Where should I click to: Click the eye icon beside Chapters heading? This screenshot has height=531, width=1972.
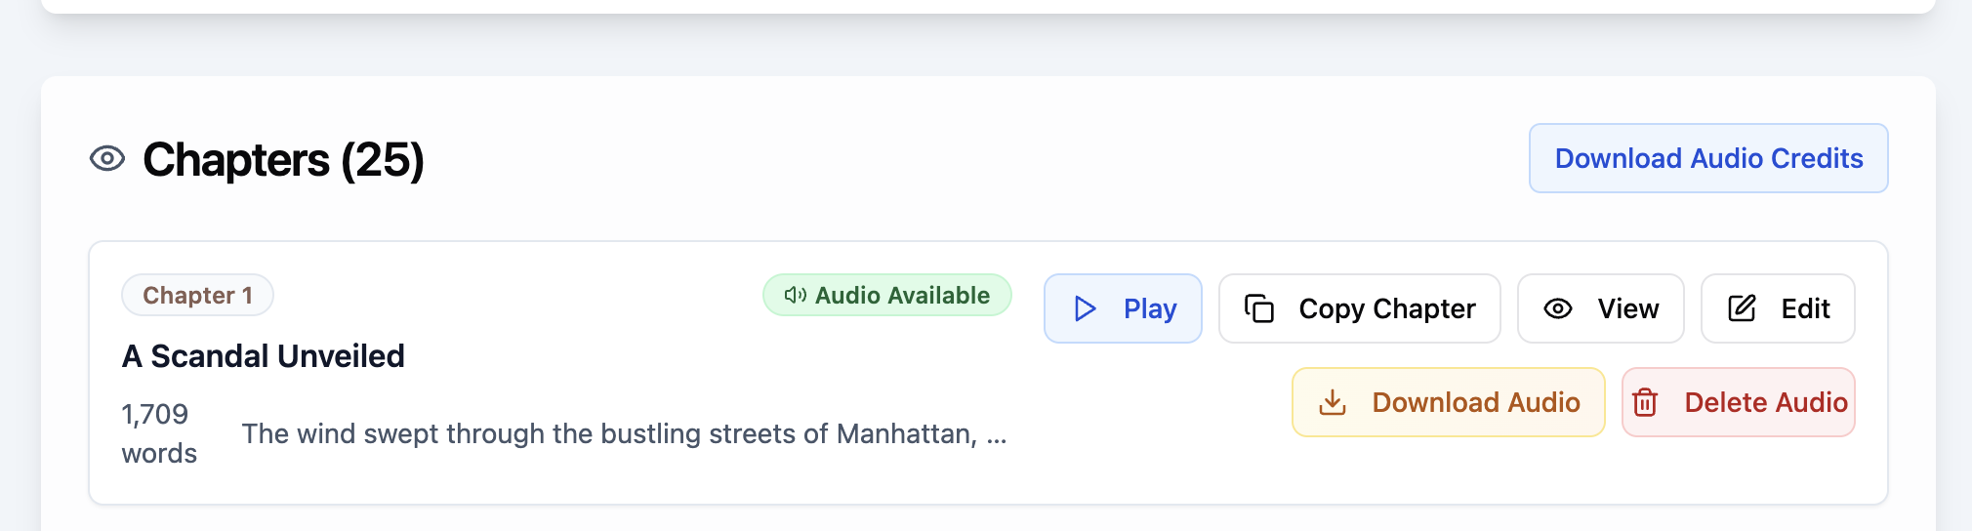pyautogui.click(x=107, y=158)
